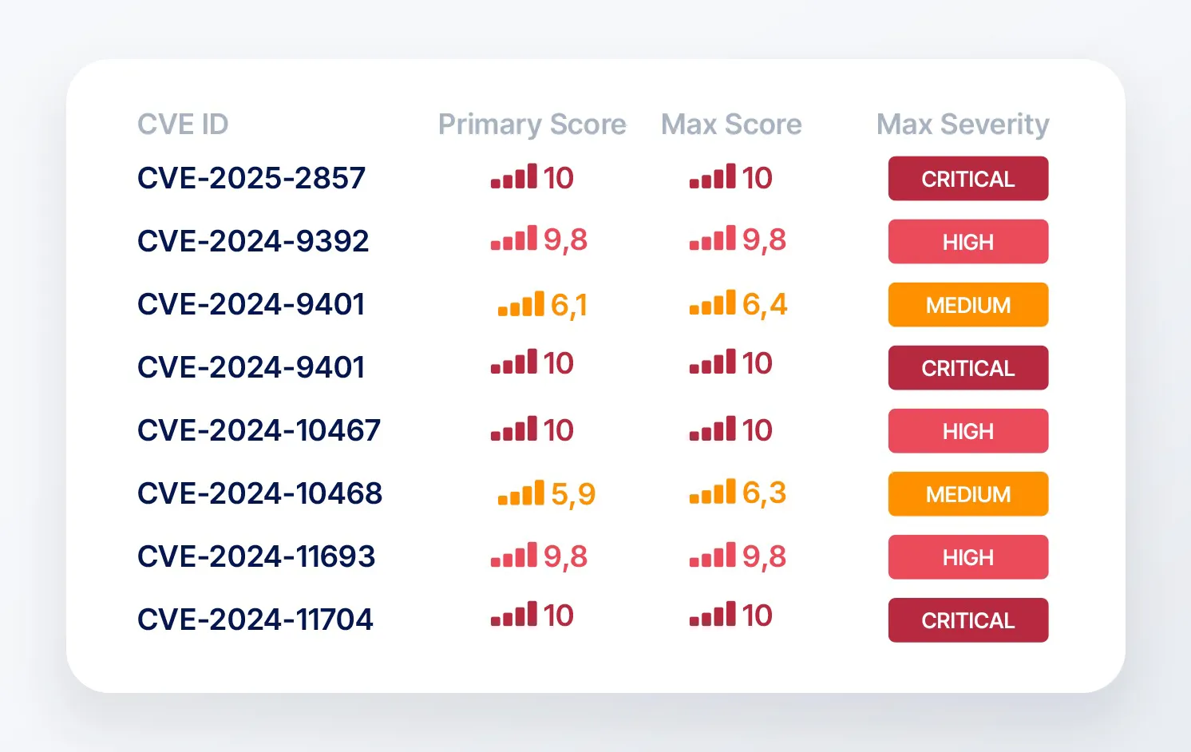This screenshot has height=752, width=1191.
Task: Click the orange bar icon beside the 6,4 score
Action: click(713, 303)
